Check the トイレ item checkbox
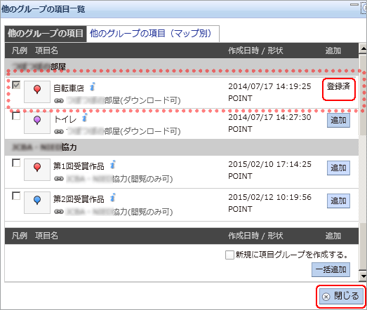Image resolution: width=367 pixels, height=310 pixels. click(16, 116)
